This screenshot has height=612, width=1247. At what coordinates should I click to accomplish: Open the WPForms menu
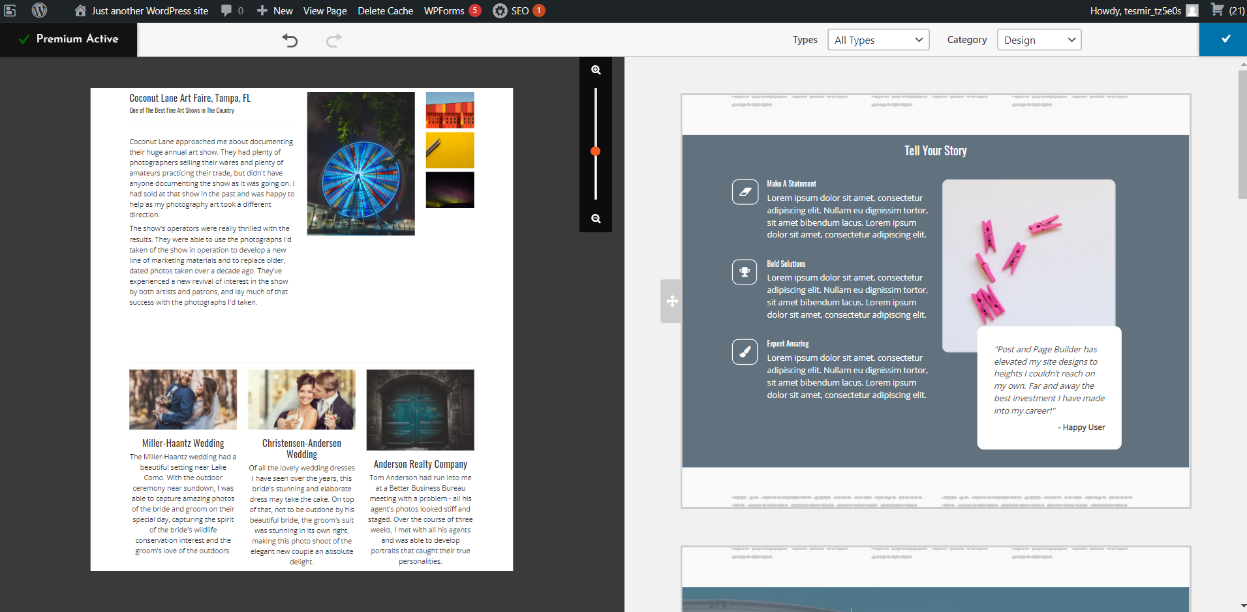point(452,10)
